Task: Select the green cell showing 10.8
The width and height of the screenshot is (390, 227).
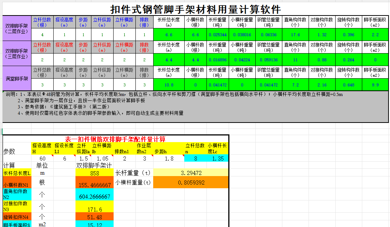Action: (169, 85)
